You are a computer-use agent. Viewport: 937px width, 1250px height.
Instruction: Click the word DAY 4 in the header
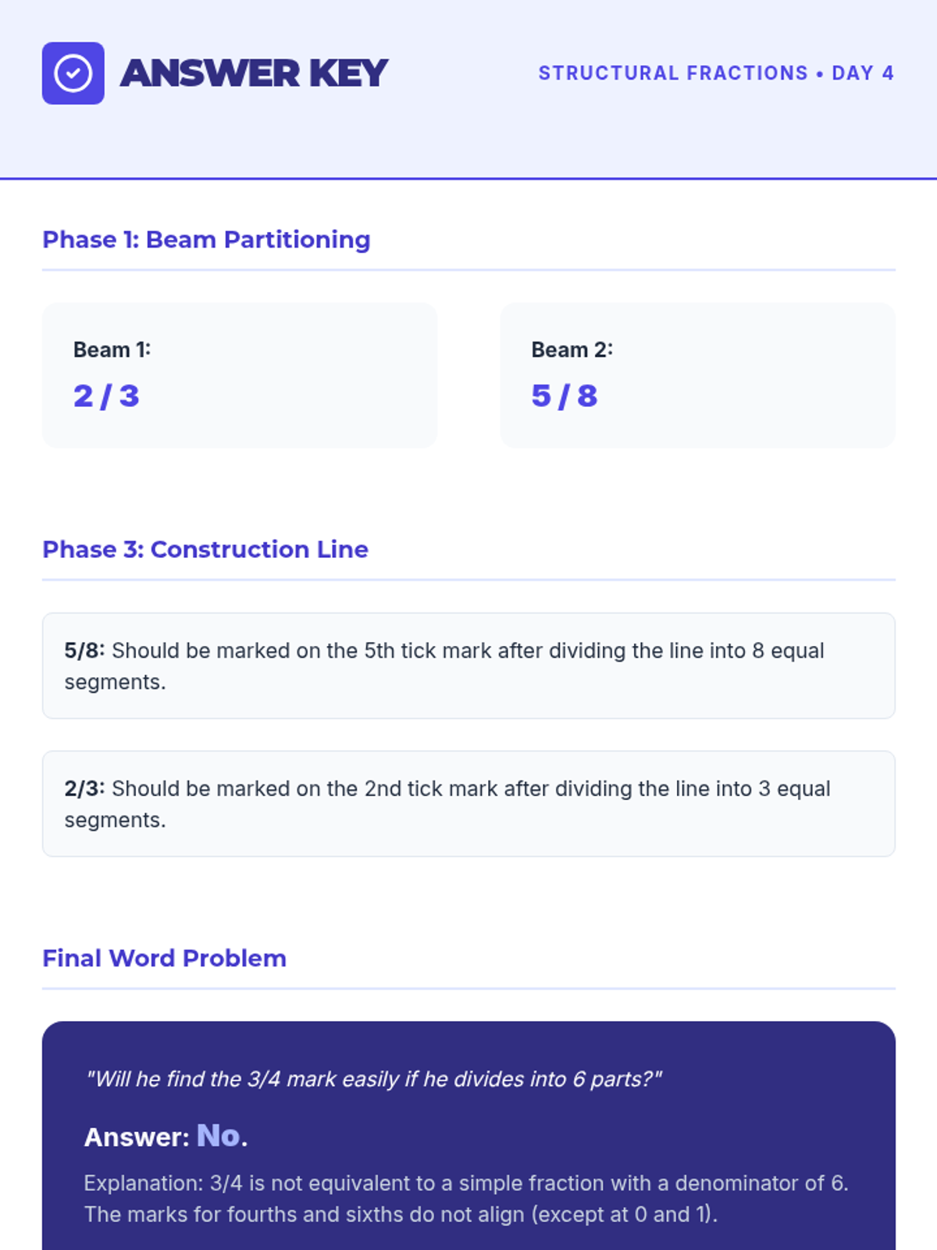(x=863, y=73)
